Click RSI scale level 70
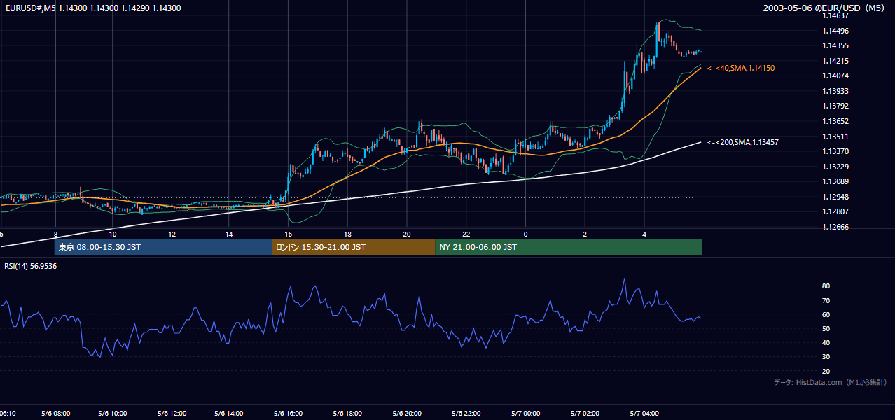The width and height of the screenshot is (895, 420). click(826, 300)
